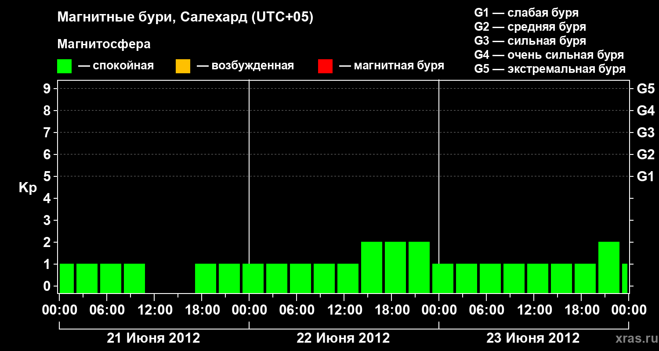Click the 12:00 time label under 22 June
Screen dimensions: 659x351
pyautogui.click(x=344, y=310)
